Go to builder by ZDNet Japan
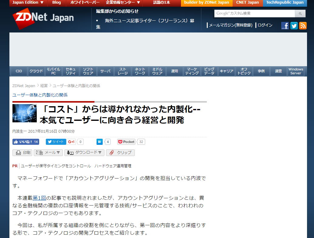 pos(207,3)
